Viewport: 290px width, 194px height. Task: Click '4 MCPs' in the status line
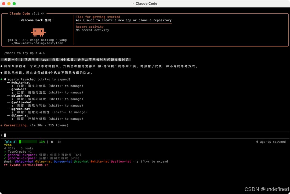click(x=10, y=148)
